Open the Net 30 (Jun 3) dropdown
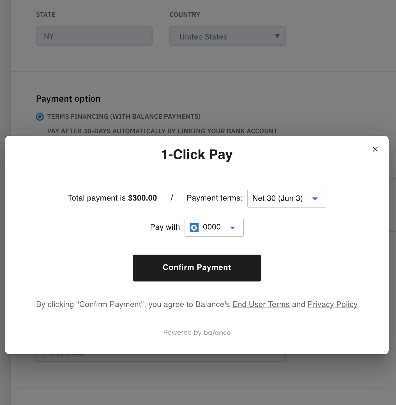Screen dimensions: 396x405 point(286,199)
